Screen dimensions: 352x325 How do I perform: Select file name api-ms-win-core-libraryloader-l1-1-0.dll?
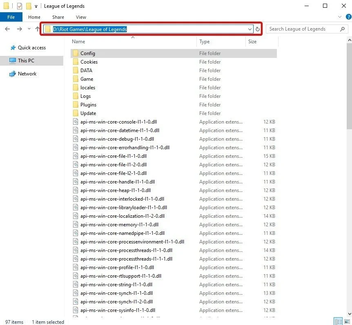123,207
